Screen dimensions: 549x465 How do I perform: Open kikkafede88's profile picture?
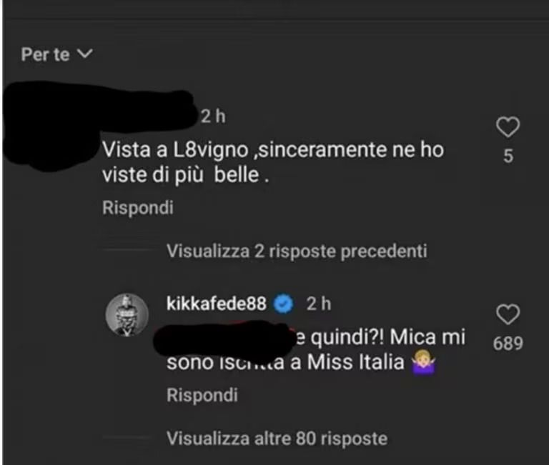[127, 315]
